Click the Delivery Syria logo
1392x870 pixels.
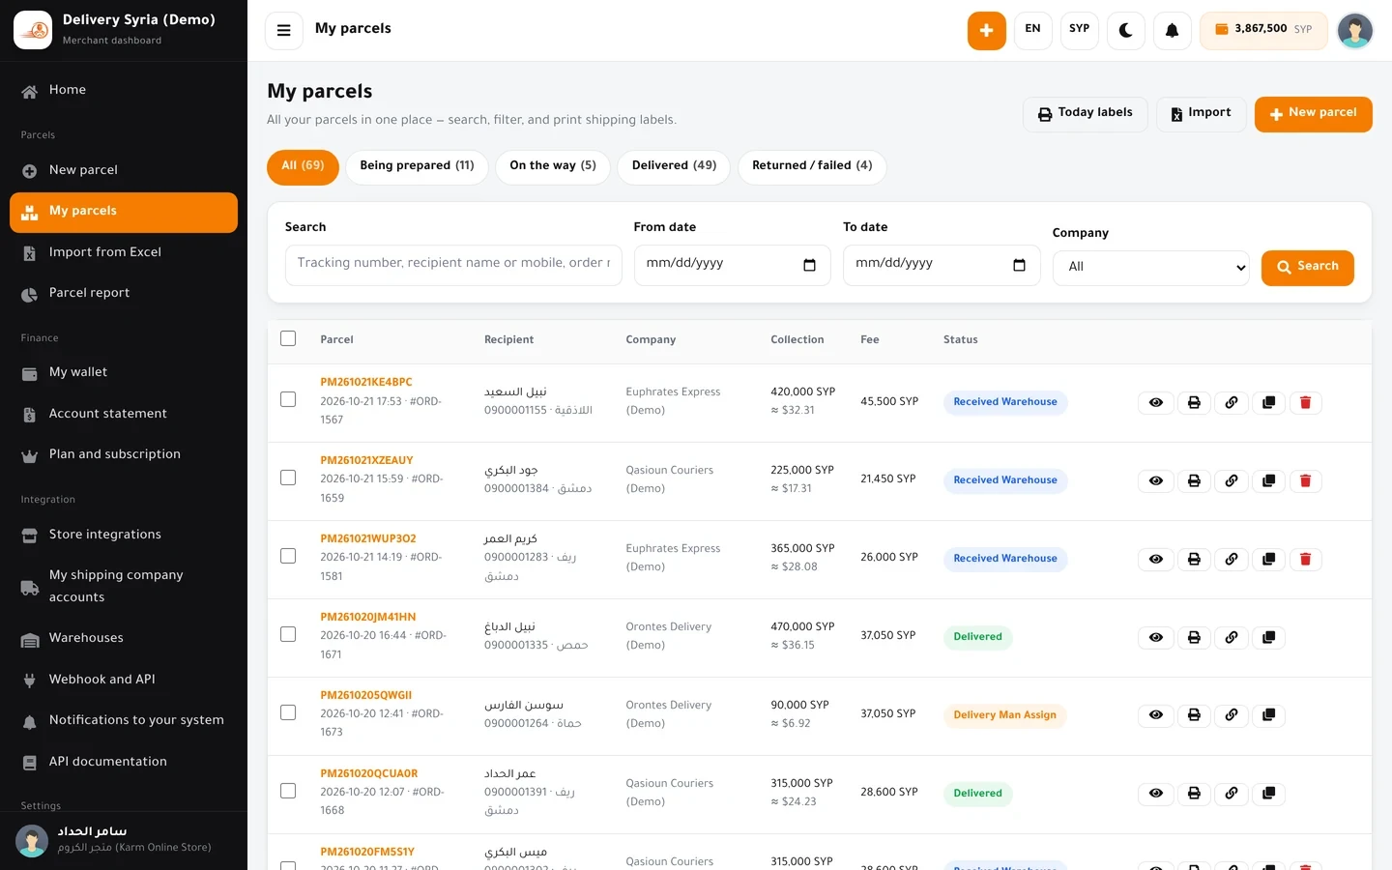pyautogui.click(x=33, y=30)
